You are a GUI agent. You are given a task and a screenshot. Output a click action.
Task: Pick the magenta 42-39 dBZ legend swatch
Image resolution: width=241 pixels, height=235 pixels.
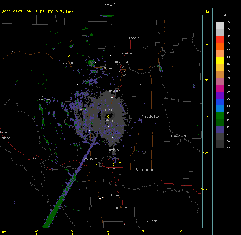220,88
